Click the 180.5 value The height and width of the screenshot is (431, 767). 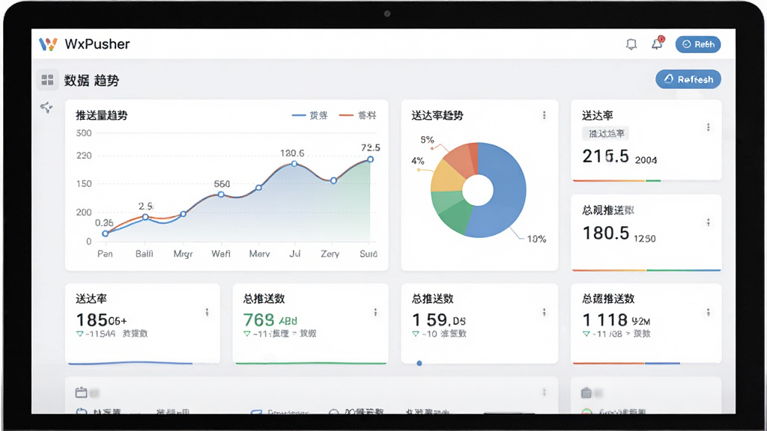point(605,233)
